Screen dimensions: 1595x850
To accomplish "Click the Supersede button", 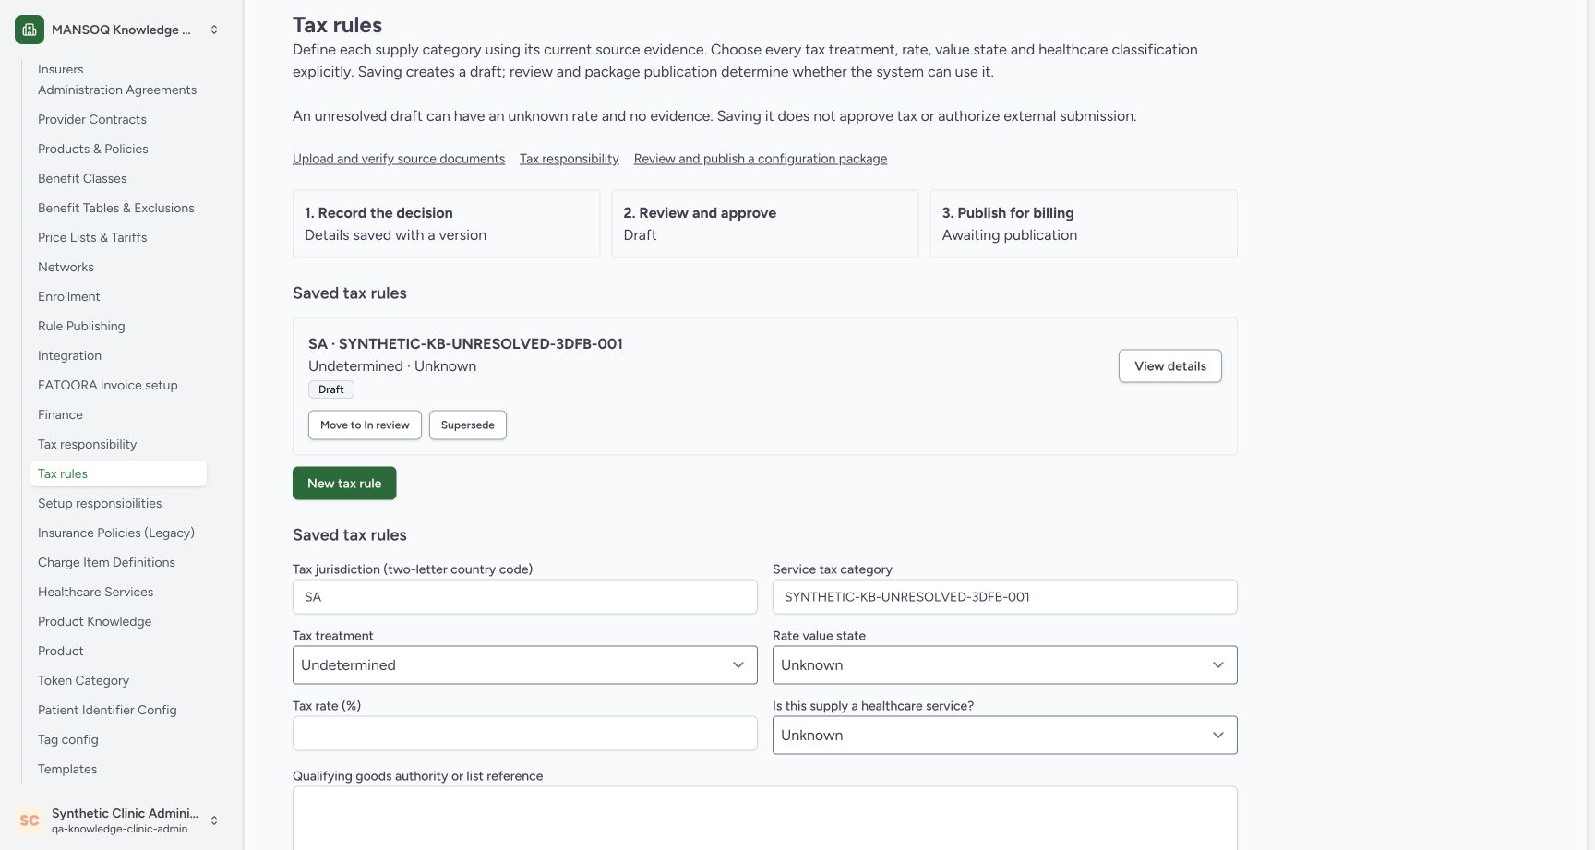I will tap(468, 425).
